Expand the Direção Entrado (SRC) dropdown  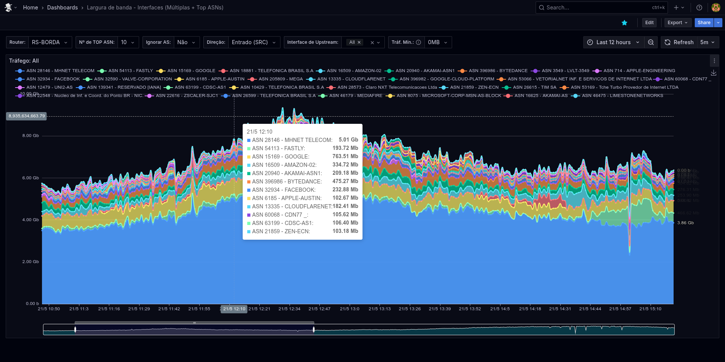253,42
